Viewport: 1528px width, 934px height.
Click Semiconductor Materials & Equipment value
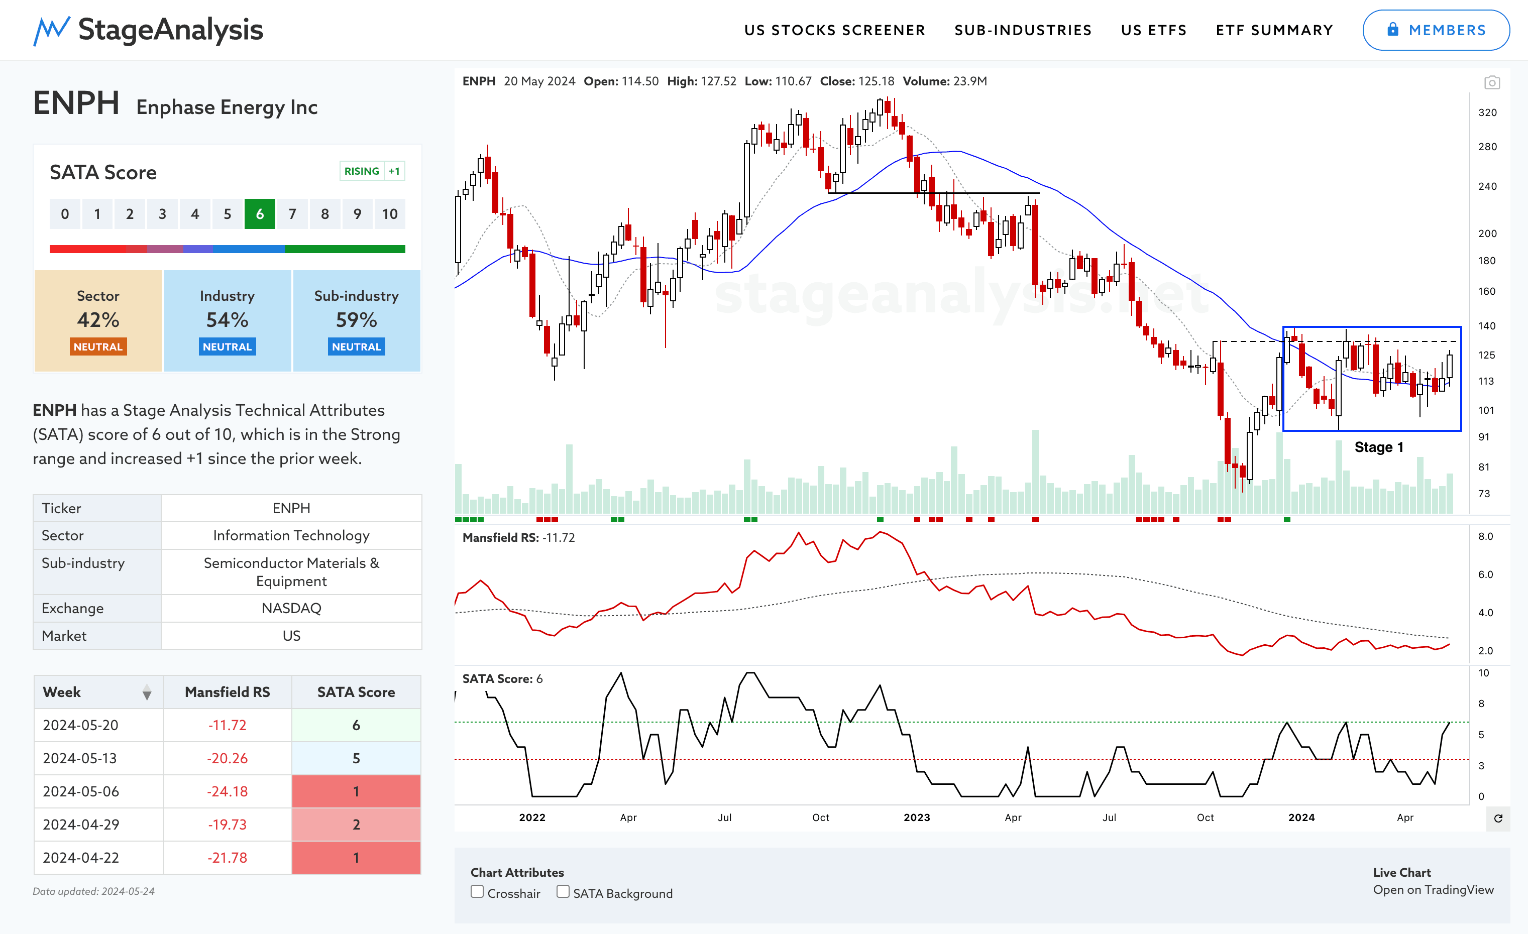291,571
